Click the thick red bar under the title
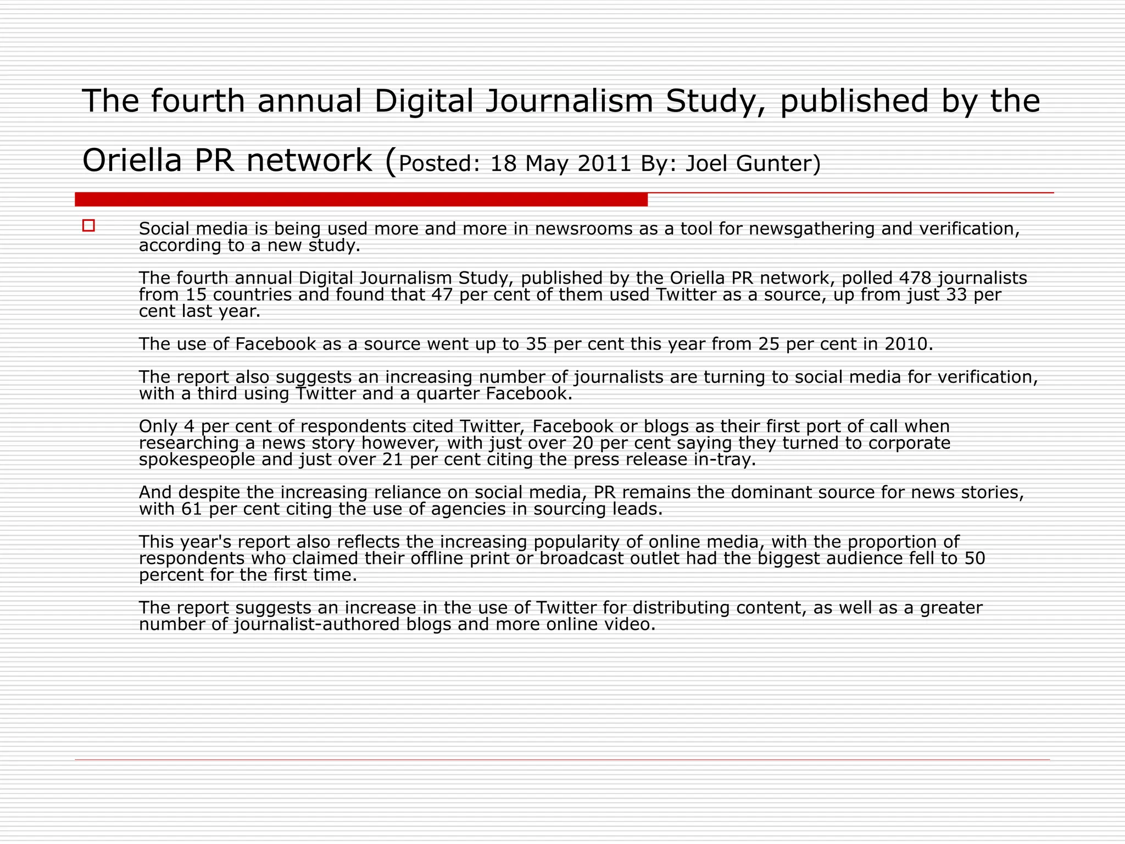The width and height of the screenshot is (1125, 844). (361, 199)
